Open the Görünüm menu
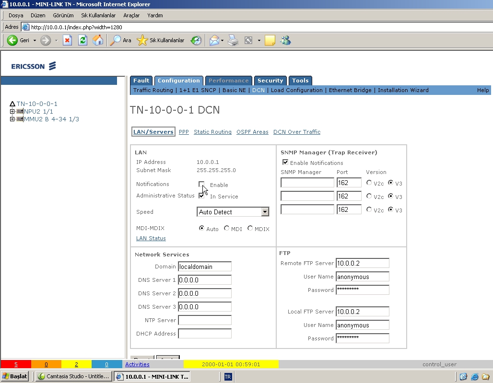 point(63,15)
